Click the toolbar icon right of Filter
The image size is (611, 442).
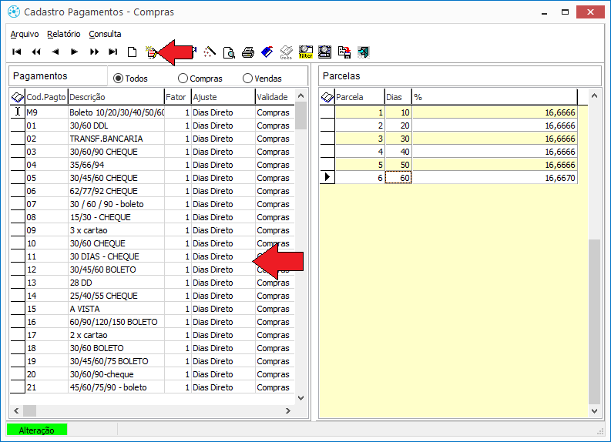(324, 52)
